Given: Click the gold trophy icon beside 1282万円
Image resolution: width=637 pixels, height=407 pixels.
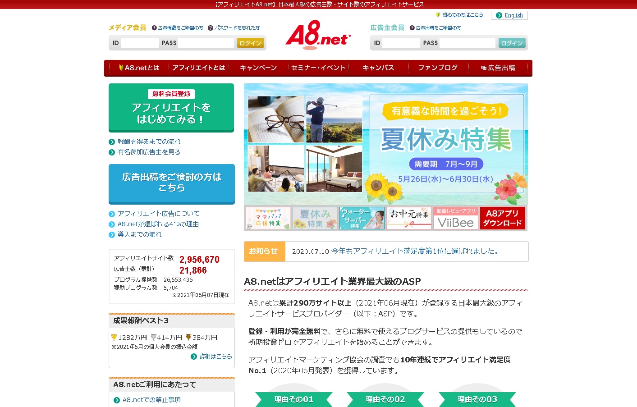Looking at the screenshot, I should coord(114,337).
